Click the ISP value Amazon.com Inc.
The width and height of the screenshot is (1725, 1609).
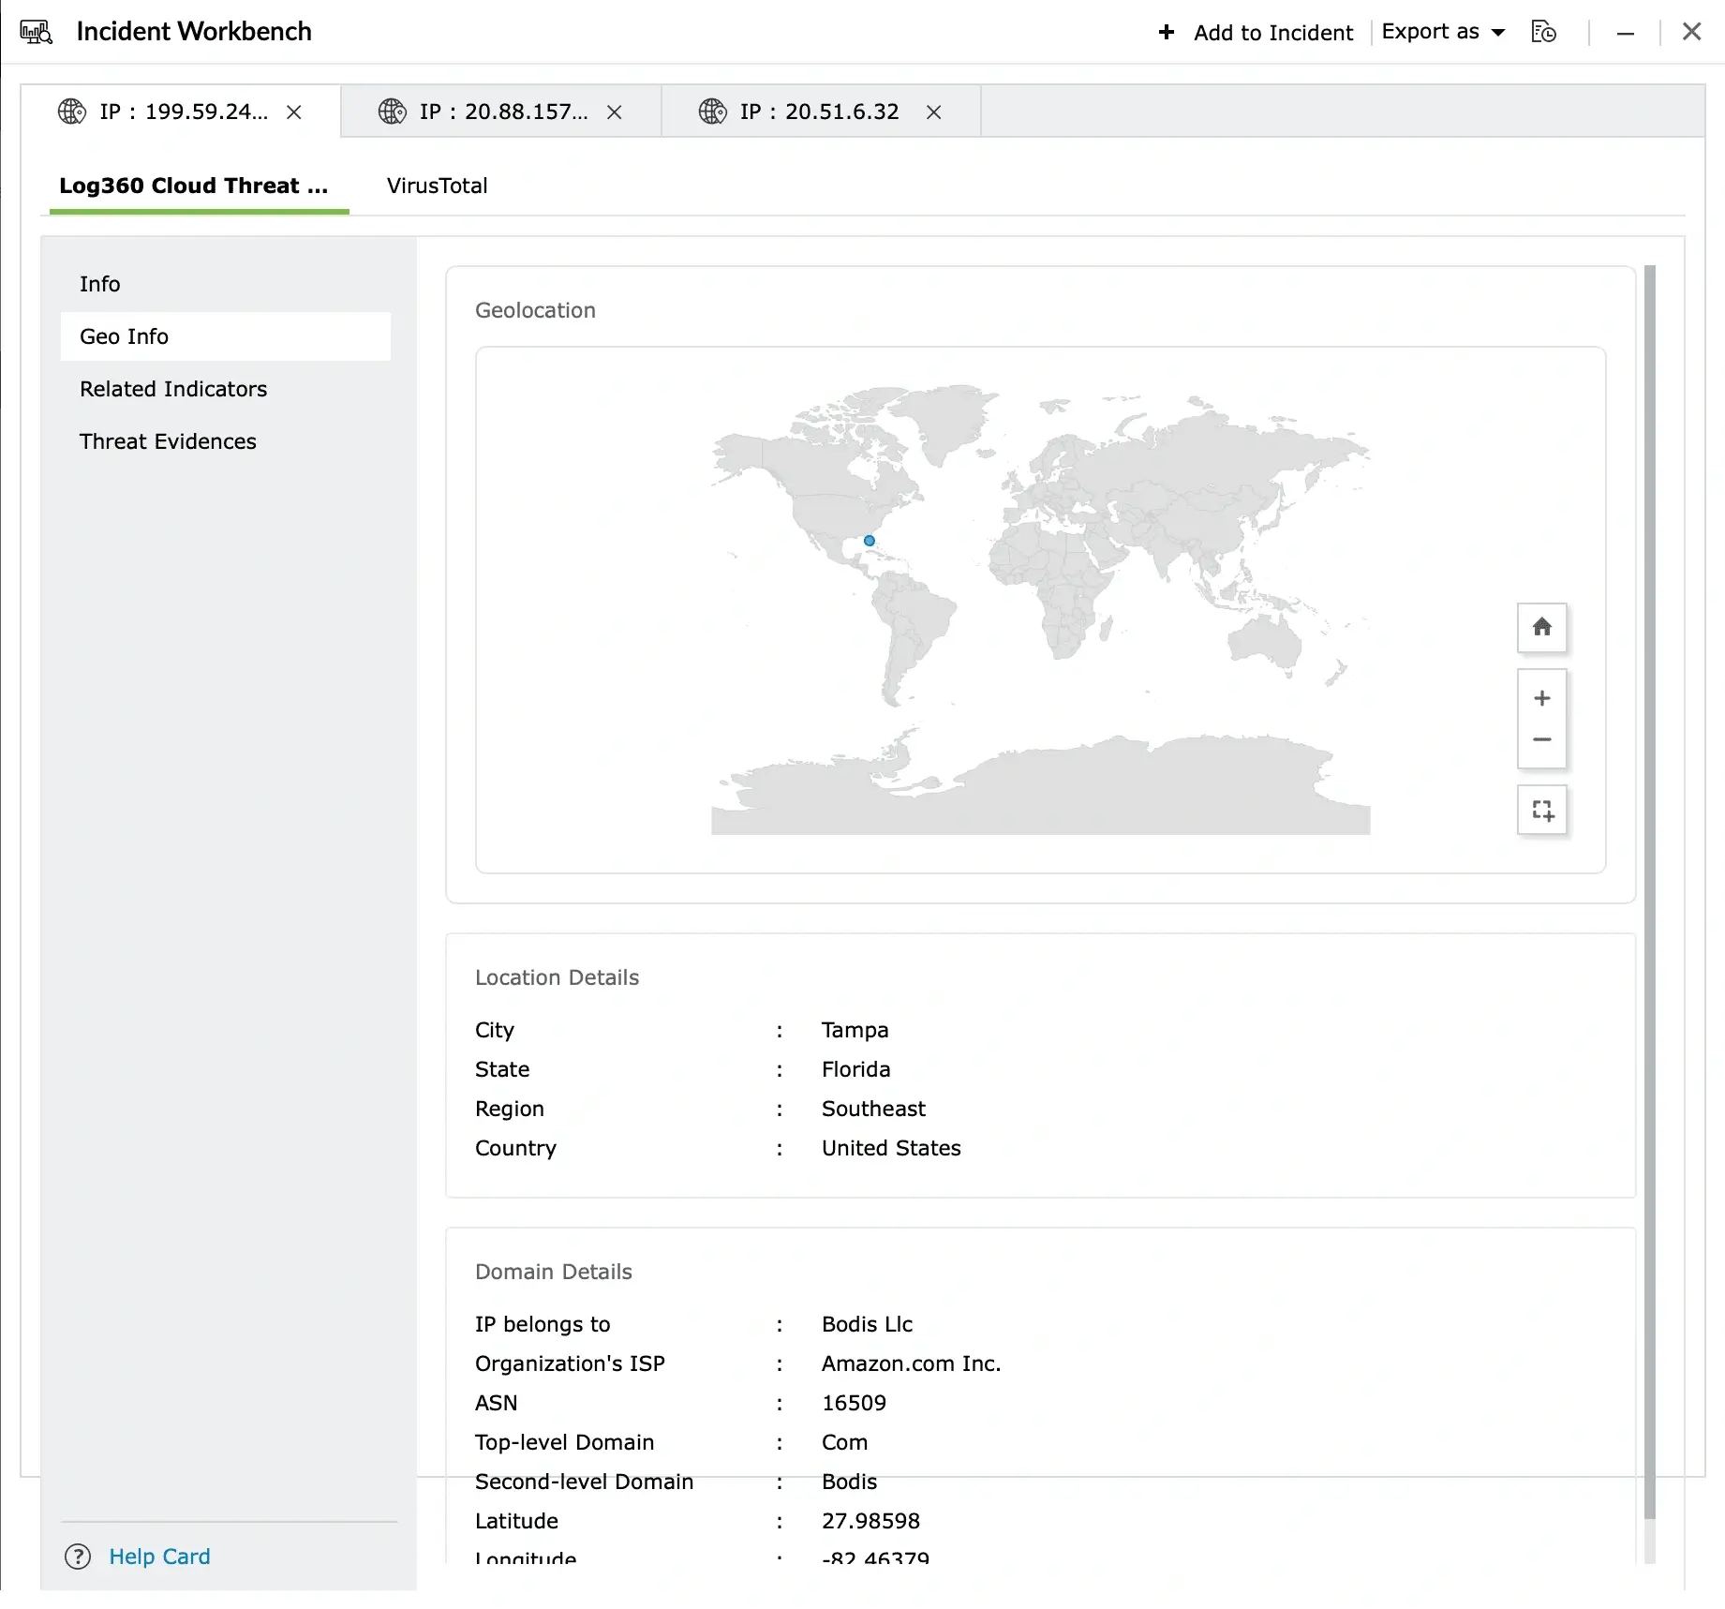tap(911, 1363)
